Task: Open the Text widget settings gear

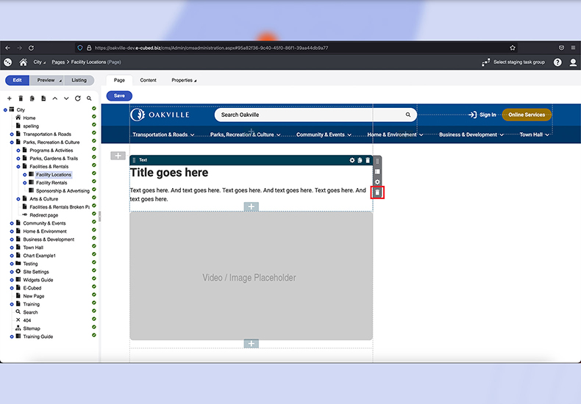Action: tap(352, 160)
